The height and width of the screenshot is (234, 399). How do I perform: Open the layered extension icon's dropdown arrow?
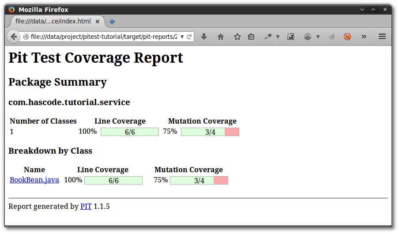click(x=318, y=37)
